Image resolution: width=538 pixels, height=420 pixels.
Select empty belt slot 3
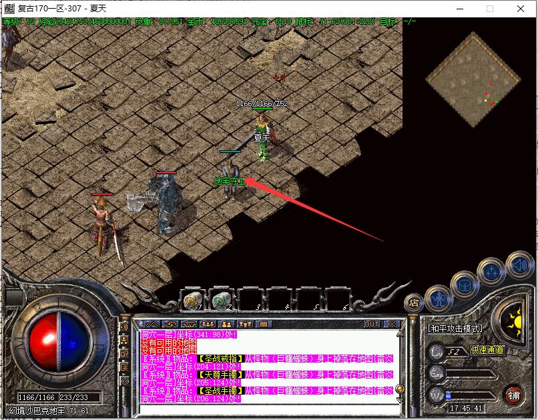250,301
